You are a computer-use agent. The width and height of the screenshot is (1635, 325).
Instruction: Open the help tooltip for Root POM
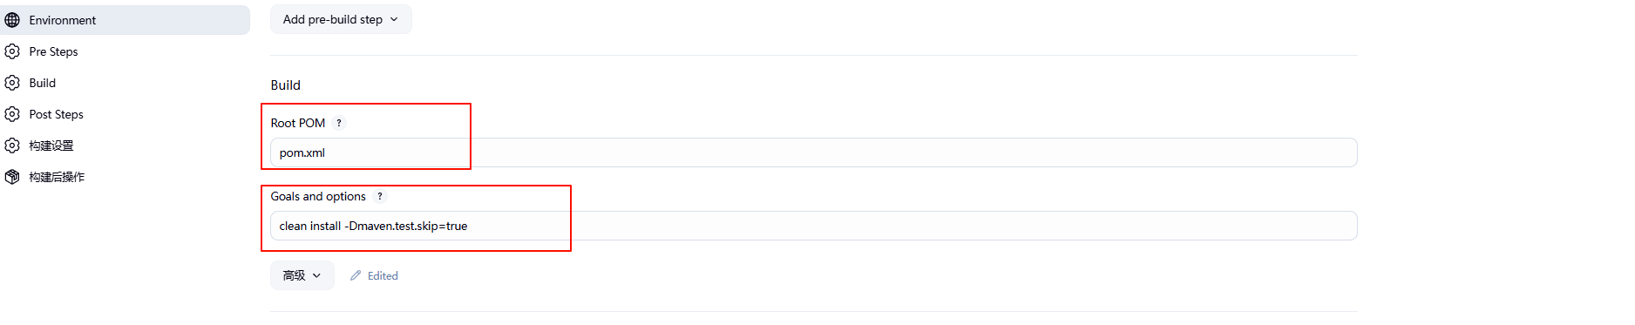pyautogui.click(x=339, y=123)
